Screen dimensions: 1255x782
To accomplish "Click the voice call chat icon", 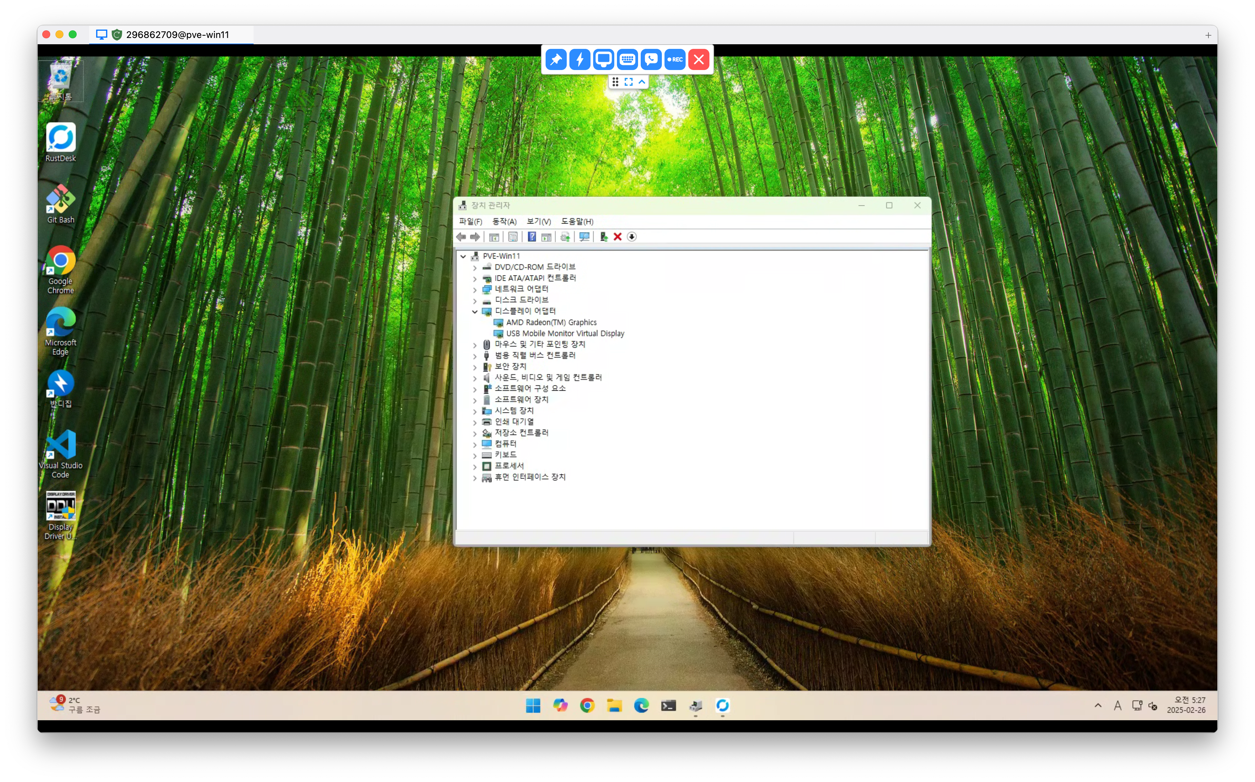I will pos(651,59).
